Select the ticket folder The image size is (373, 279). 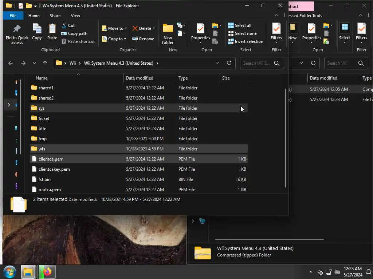[139, 118]
